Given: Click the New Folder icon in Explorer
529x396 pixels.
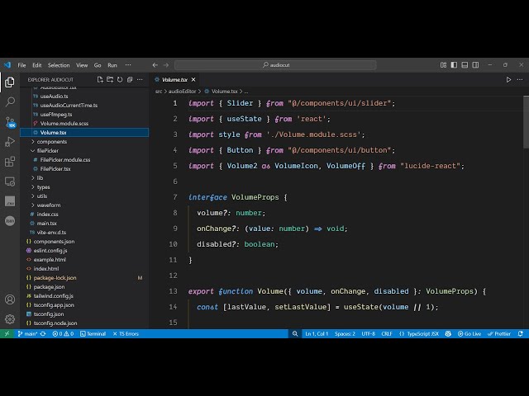Looking at the screenshot, I should click(x=110, y=80).
